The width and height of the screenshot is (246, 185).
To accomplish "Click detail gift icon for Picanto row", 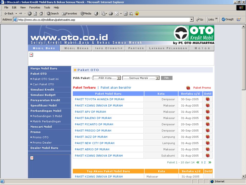I will (x=208, y=124).
